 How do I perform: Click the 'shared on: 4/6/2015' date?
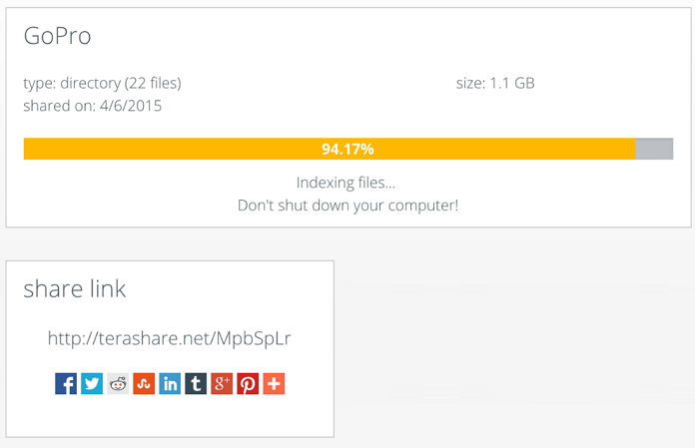[92, 105]
